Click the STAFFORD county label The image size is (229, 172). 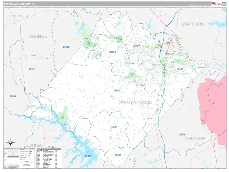193,24
